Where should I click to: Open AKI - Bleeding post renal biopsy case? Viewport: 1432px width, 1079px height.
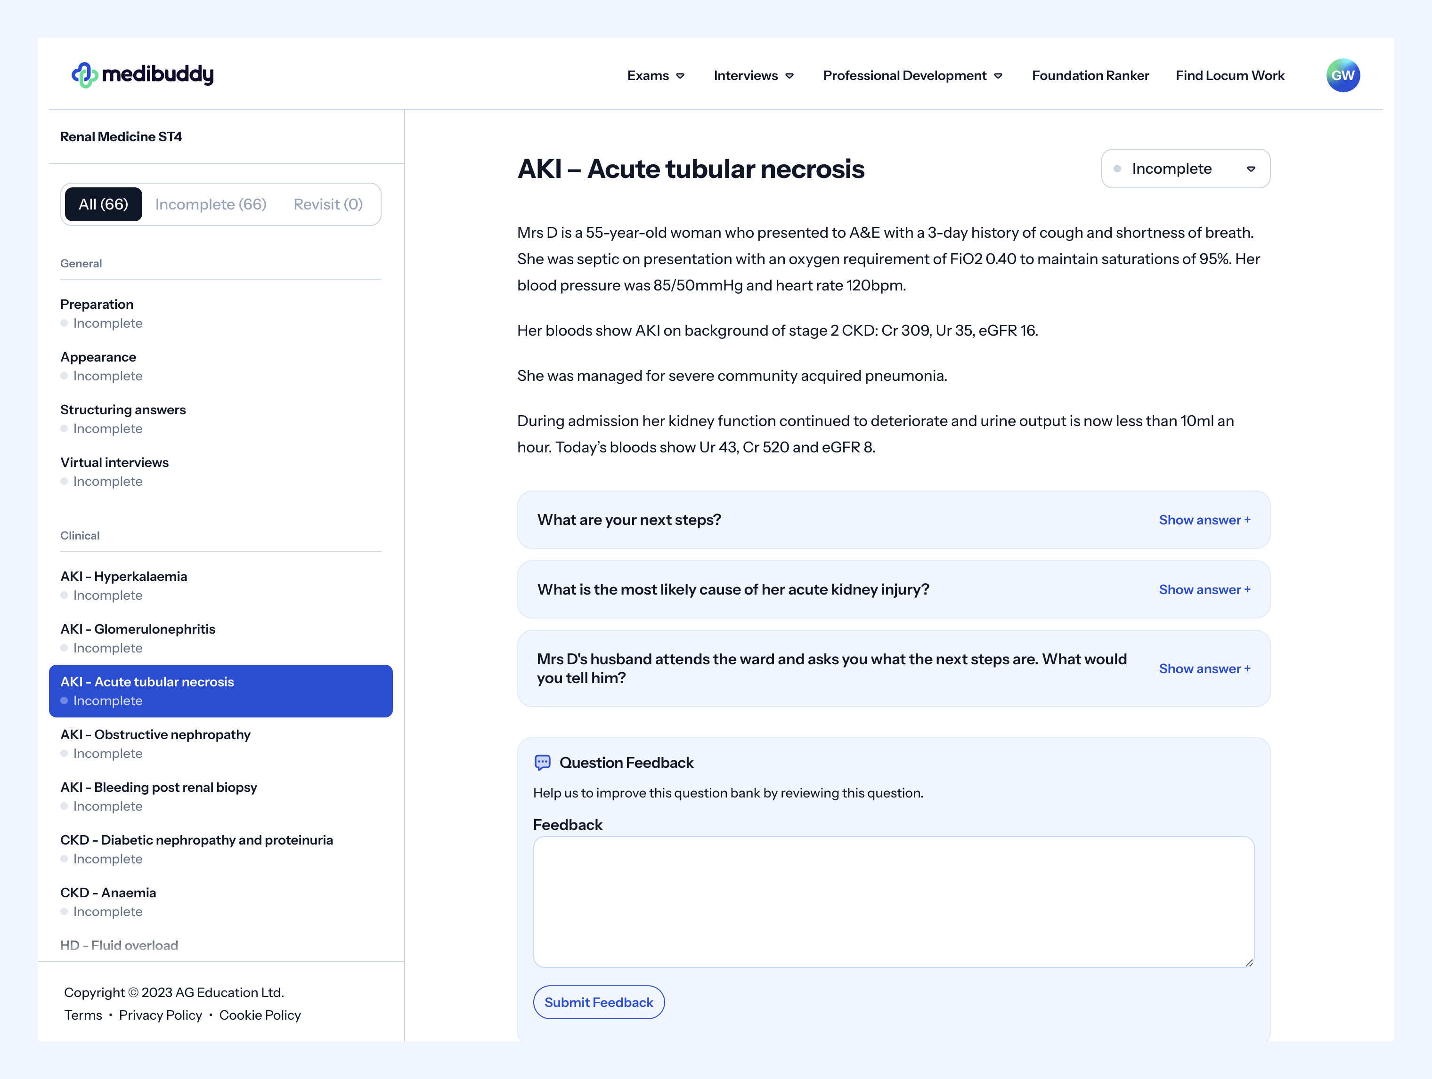click(x=220, y=797)
